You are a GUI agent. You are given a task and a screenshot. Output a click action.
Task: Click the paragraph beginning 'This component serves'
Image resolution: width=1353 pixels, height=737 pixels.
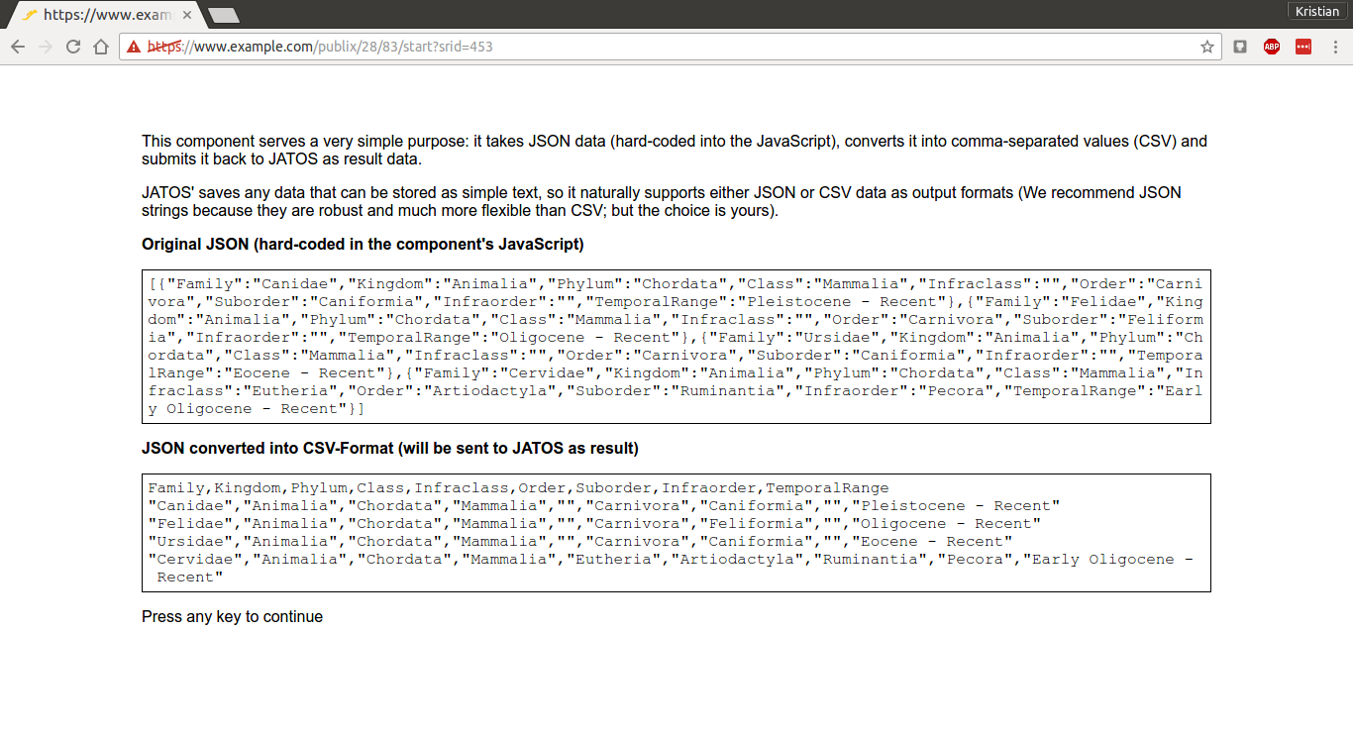point(675,150)
